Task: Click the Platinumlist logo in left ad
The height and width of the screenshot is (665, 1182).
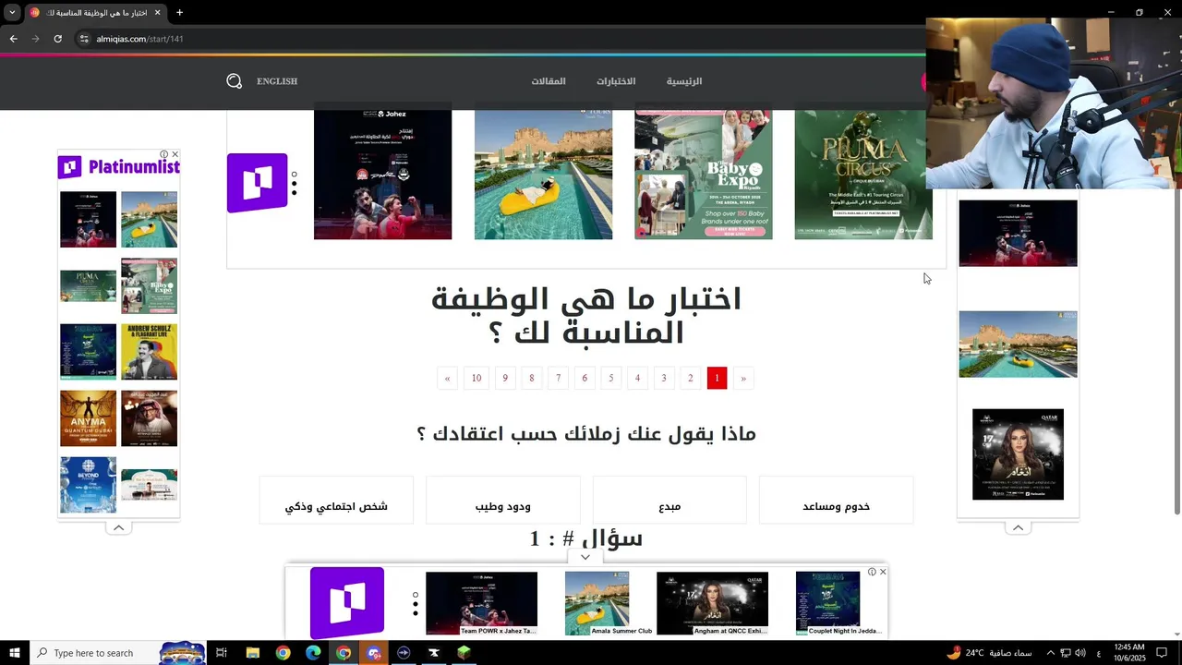Action: click(x=118, y=167)
